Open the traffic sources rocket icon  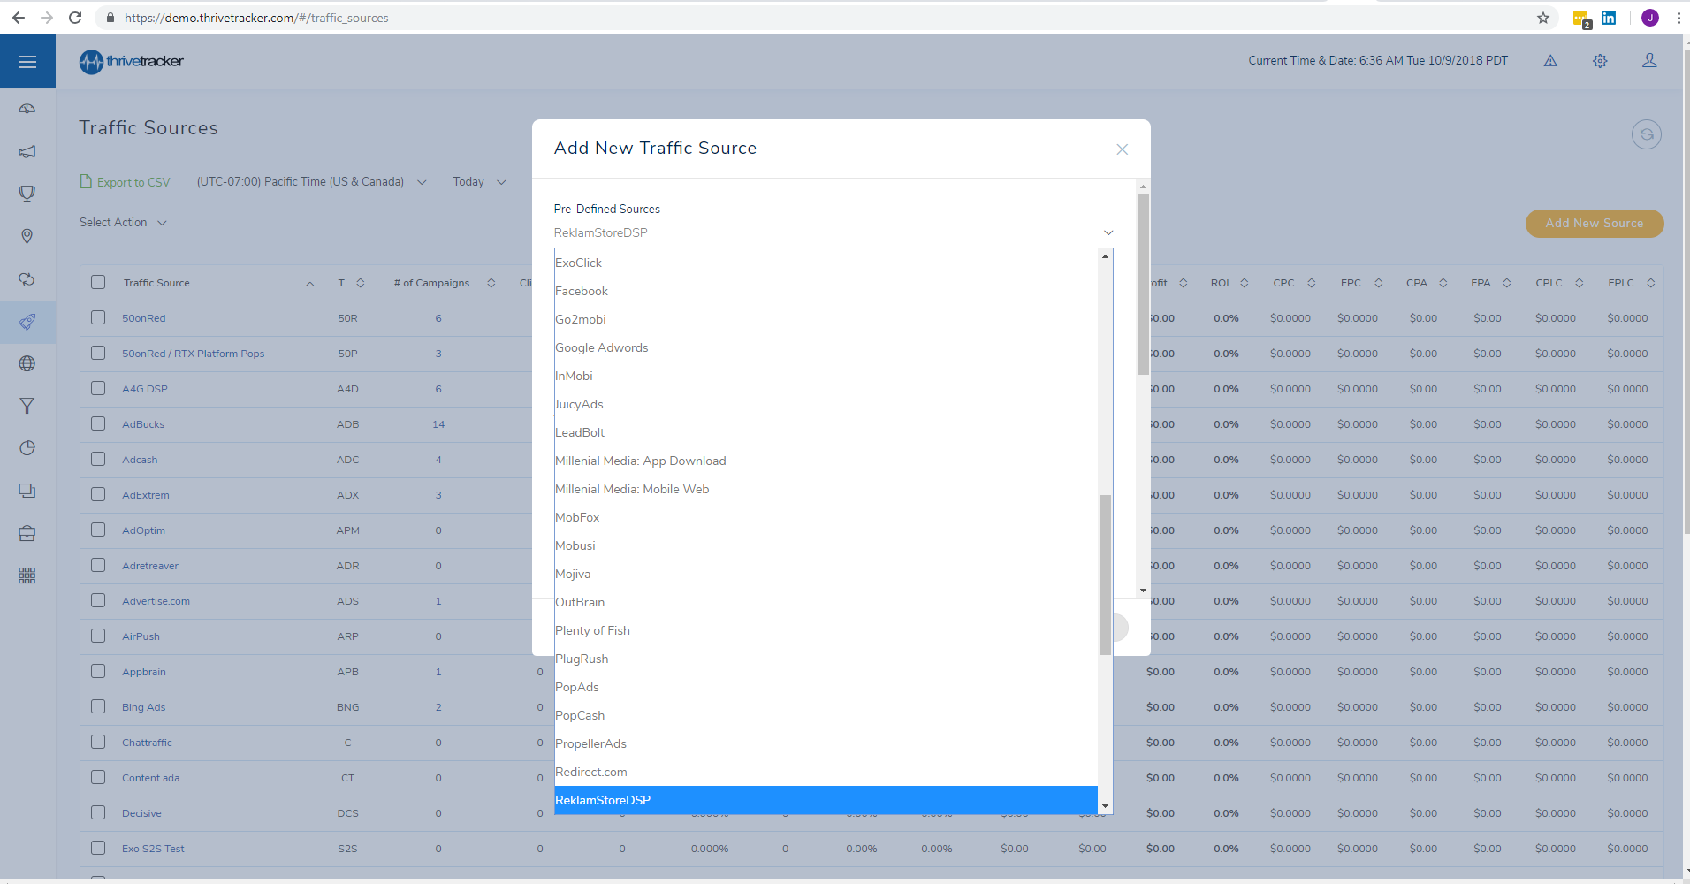pos(27,322)
